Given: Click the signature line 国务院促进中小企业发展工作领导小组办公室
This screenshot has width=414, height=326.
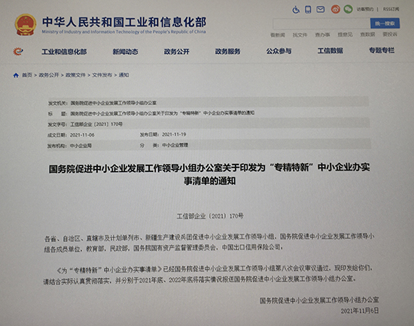Looking at the screenshot, I should tap(319, 300).
